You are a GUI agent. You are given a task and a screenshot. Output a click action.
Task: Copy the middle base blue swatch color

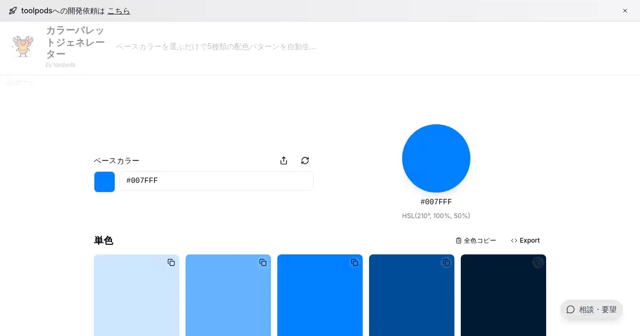pyautogui.click(x=355, y=262)
